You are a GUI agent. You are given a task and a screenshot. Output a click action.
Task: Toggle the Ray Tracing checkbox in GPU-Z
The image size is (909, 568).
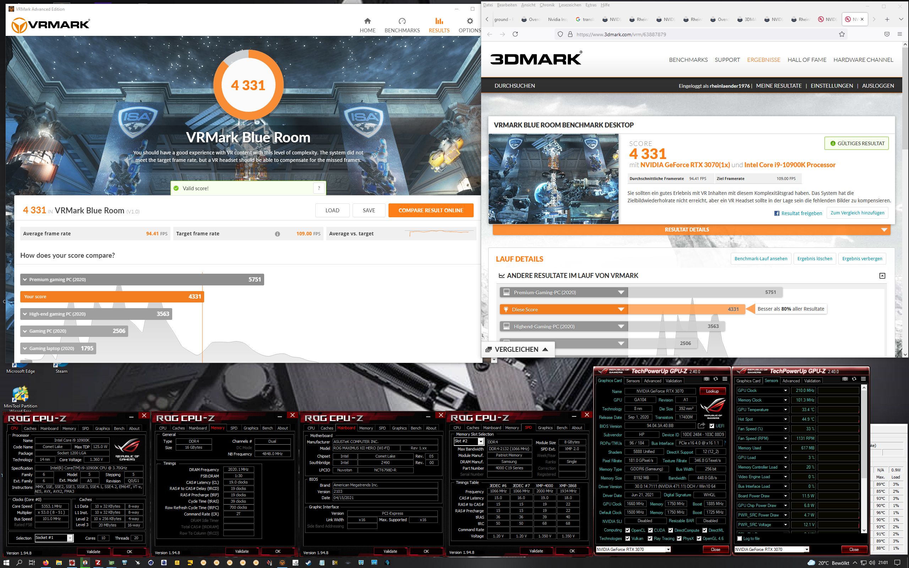click(650, 538)
